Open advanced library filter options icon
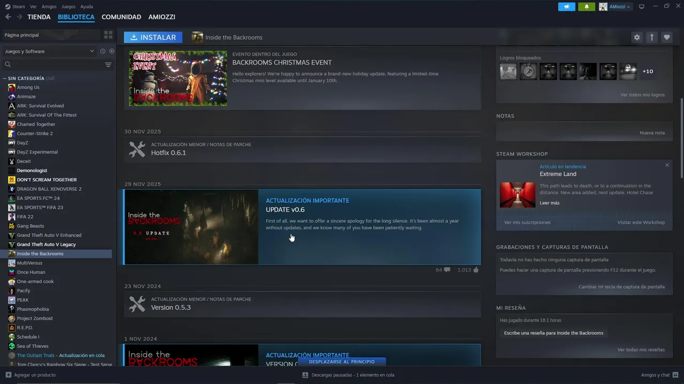Viewport: 684px width, 384px height. [108, 65]
